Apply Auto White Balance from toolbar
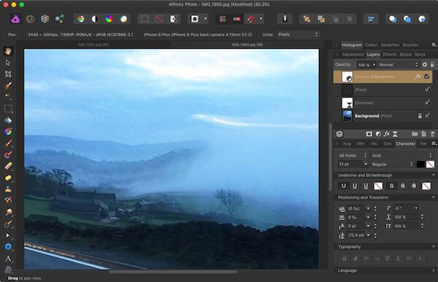 pyautogui.click(x=123, y=19)
